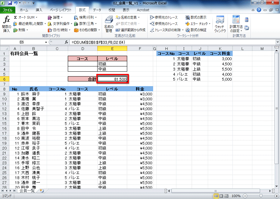280x199 pixels.
Task: Open the Define Name dropdown arrow
Action: click(139, 18)
